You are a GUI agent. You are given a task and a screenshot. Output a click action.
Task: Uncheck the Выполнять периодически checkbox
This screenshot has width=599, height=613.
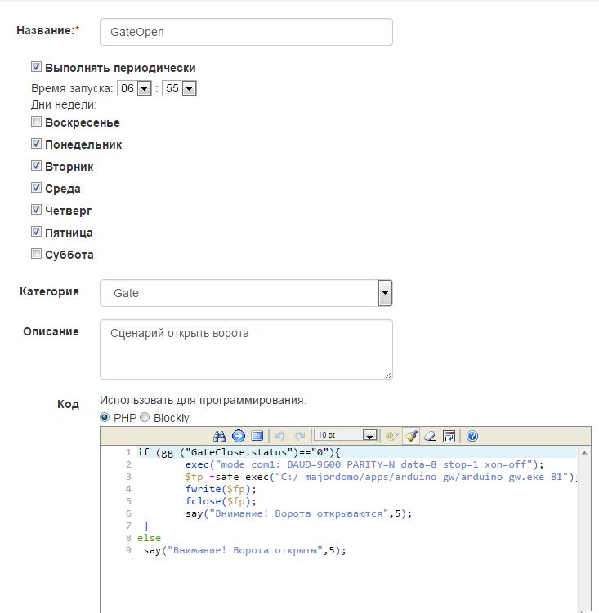click(x=37, y=68)
